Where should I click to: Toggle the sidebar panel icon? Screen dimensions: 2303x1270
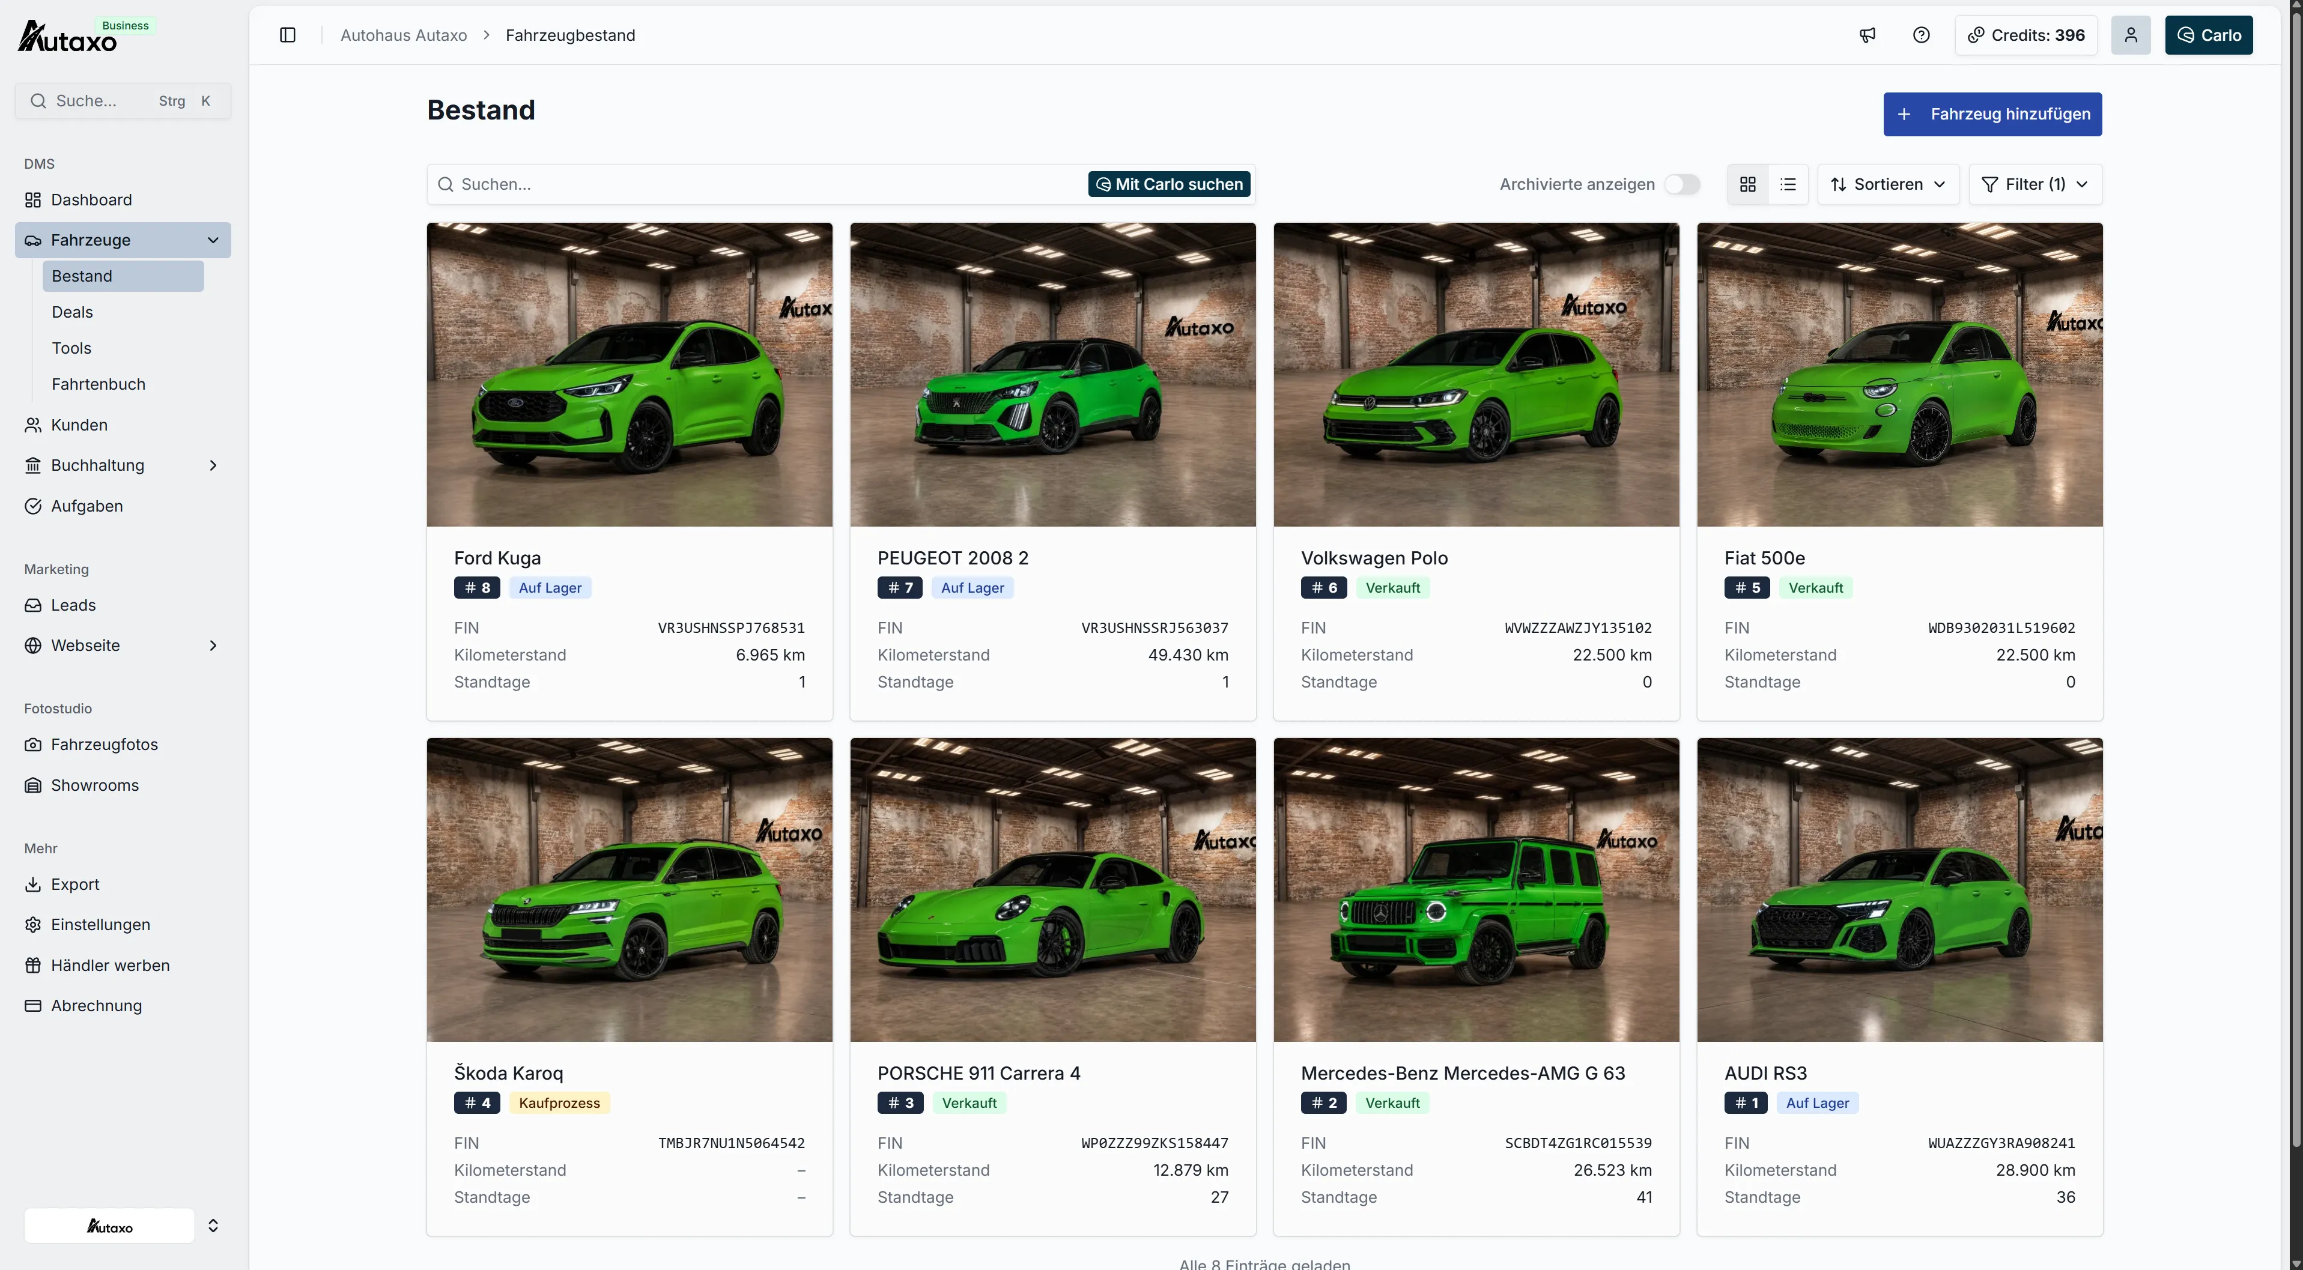point(288,35)
